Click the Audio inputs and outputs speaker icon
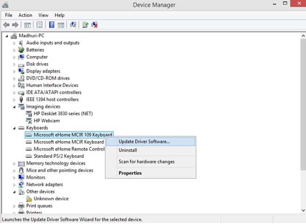This screenshot has height=224, width=306. 21,43
